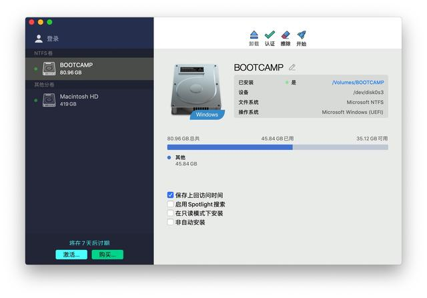Click the Verify (认证) checkmark icon
The width and height of the screenshot is (427, 298).
point(270,35)
